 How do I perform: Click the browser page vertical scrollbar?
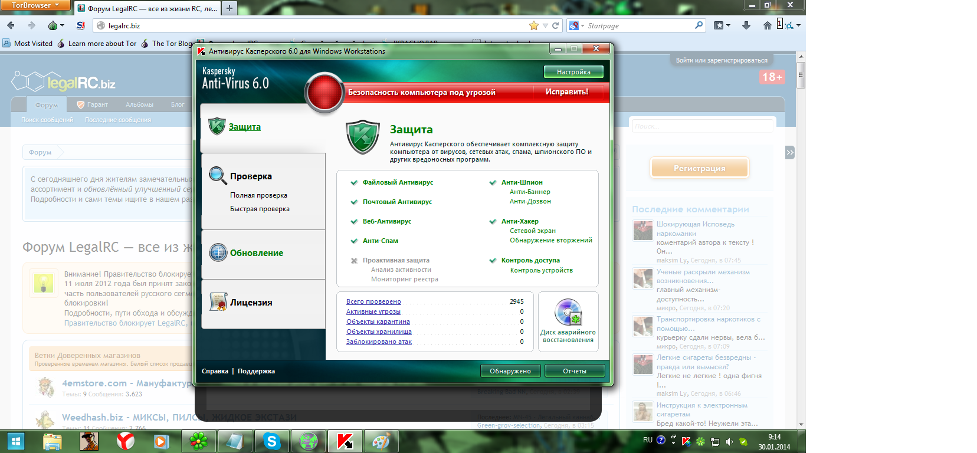tap(801, 241)
